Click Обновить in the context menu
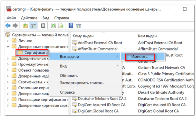This screenshot has width=196, height=116. [85, 75]
